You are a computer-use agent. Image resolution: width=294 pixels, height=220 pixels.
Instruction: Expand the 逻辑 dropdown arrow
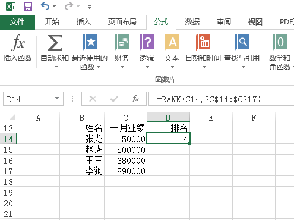point(147,67)
